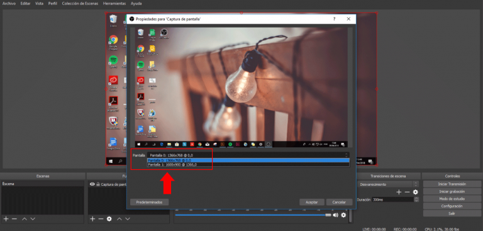Click the help question mark in dialog title
Viewport: 483px width, 231px height.
tap(334, 19)
